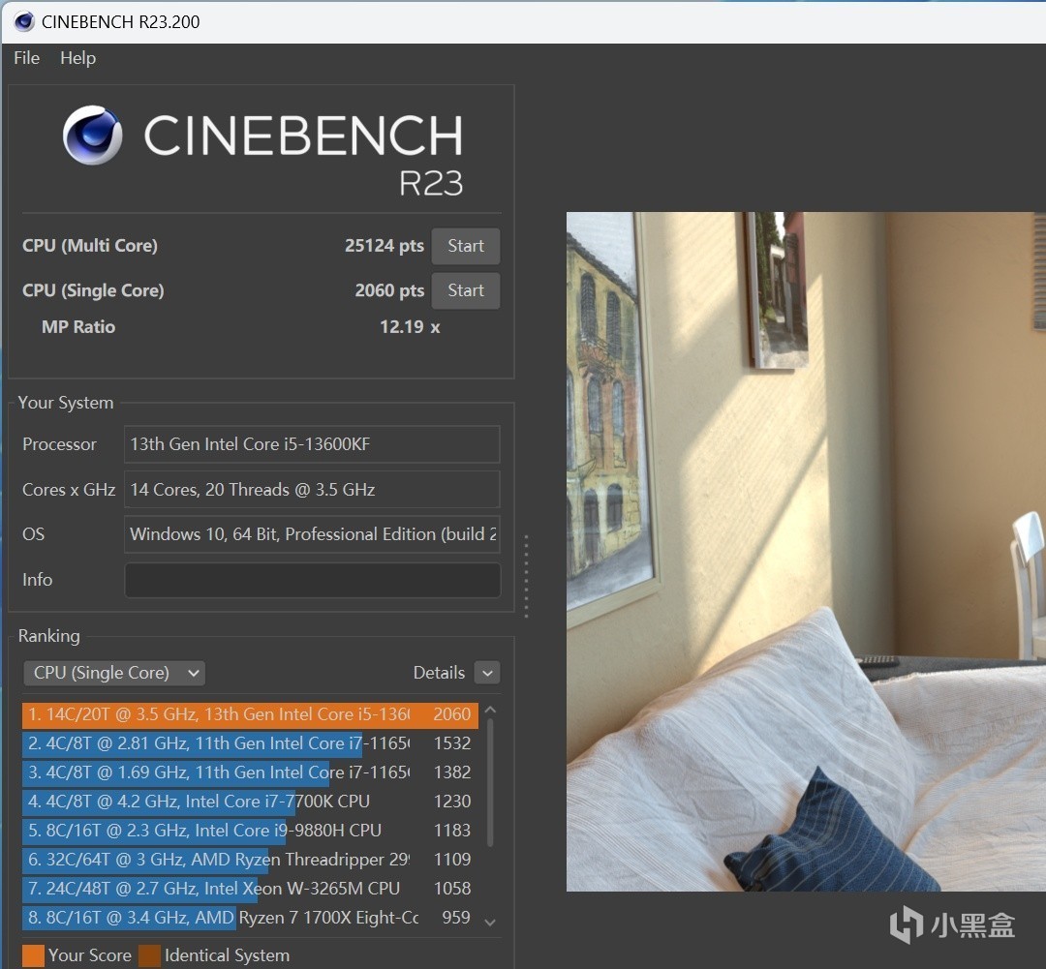Select ranking row 1 i5-1360 score 2060
The image size is (1046, 969).
pyautogui.click(x=250, y=715)
